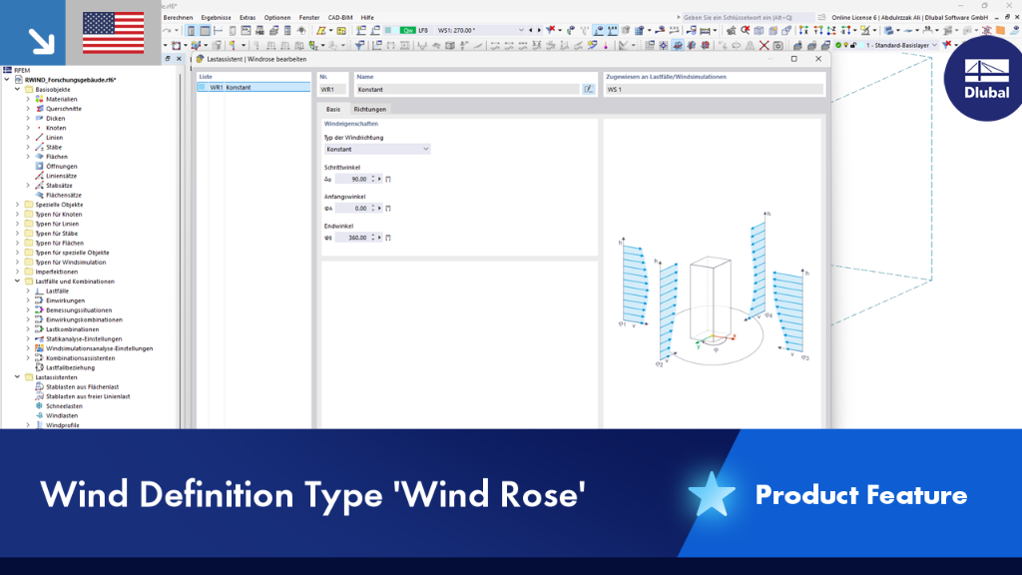This screenshot has width=1022, height=575.
Task: Click the camera screenshot icon in toolbar
Action: pos(777,46)
